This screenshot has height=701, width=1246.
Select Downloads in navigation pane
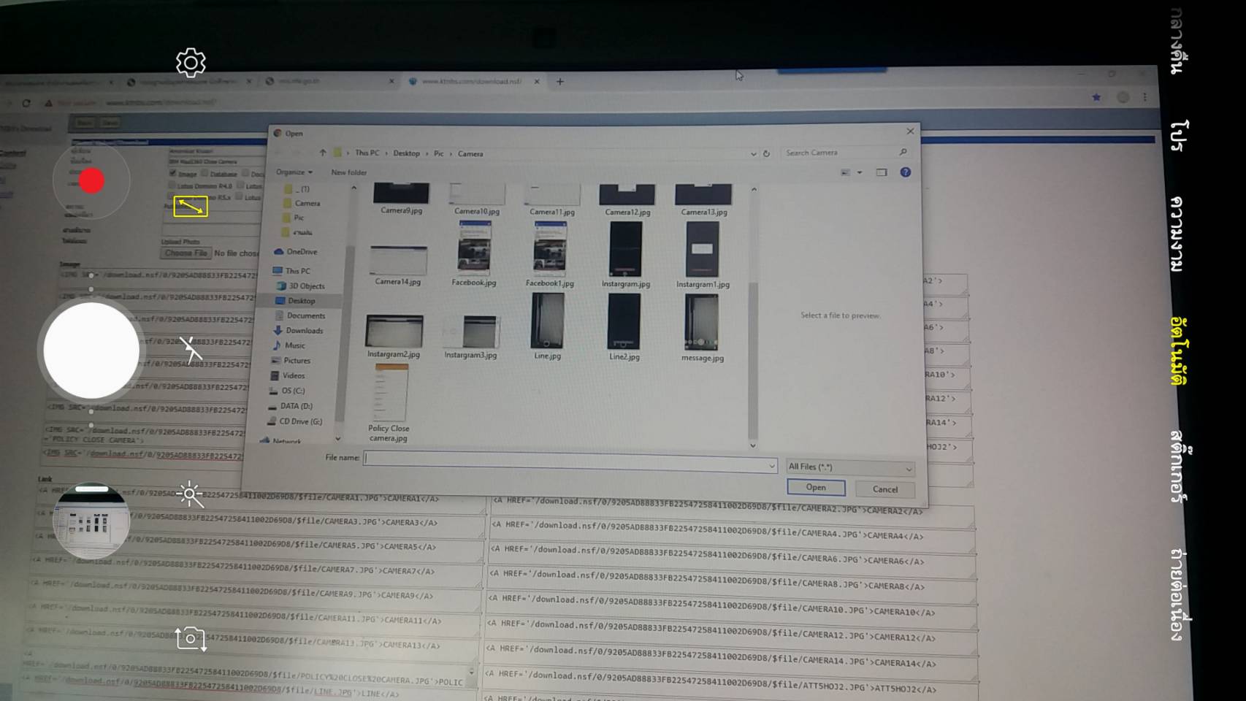[299, 331]
